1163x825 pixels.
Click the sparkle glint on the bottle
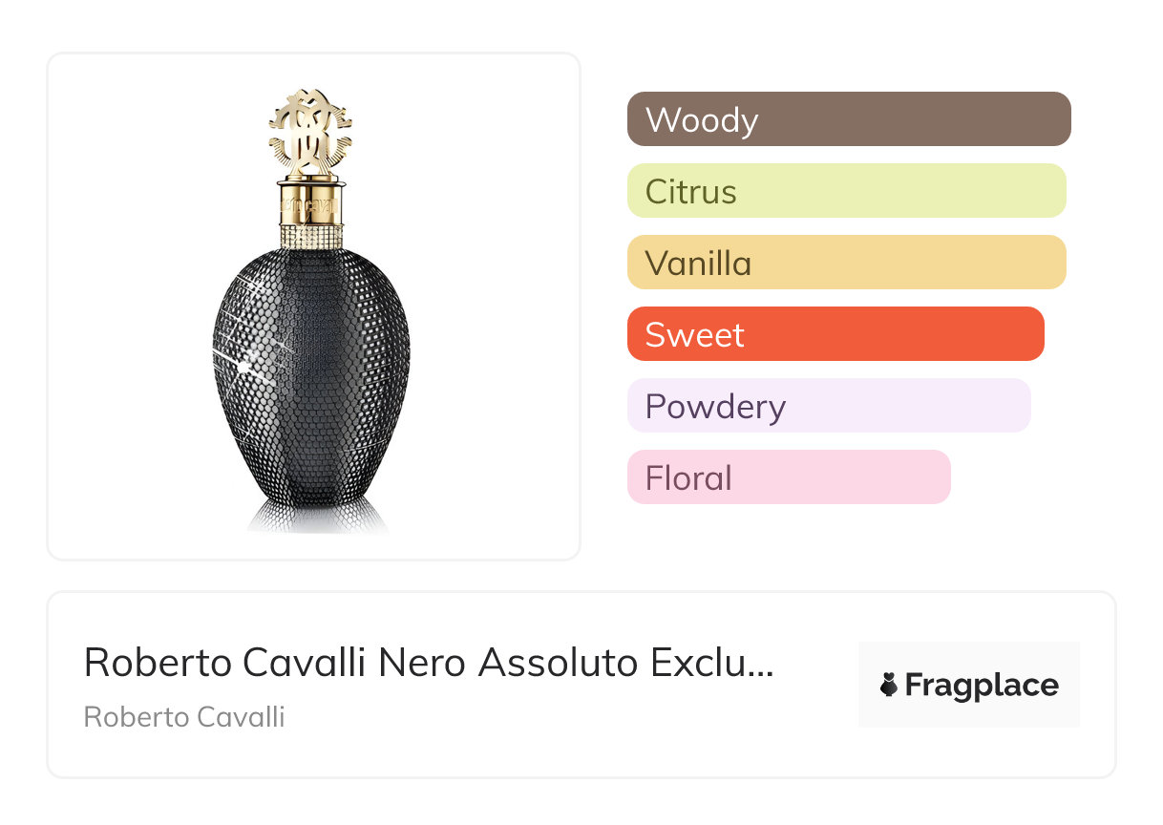click(244, 365)
